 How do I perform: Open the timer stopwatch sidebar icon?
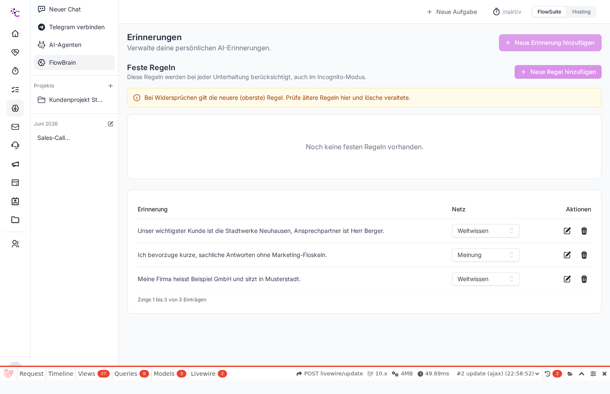[15, 71]
